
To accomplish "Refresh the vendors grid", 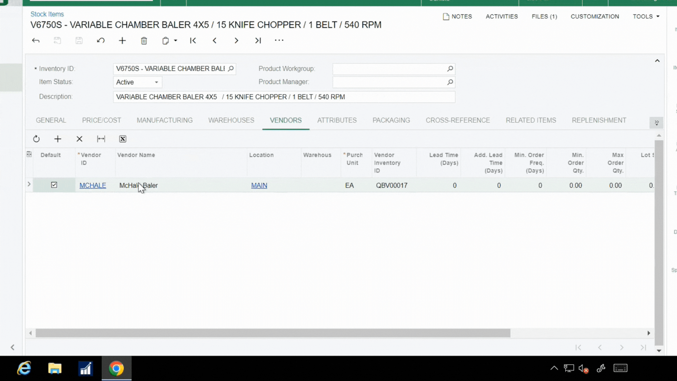I will (36, 139).
